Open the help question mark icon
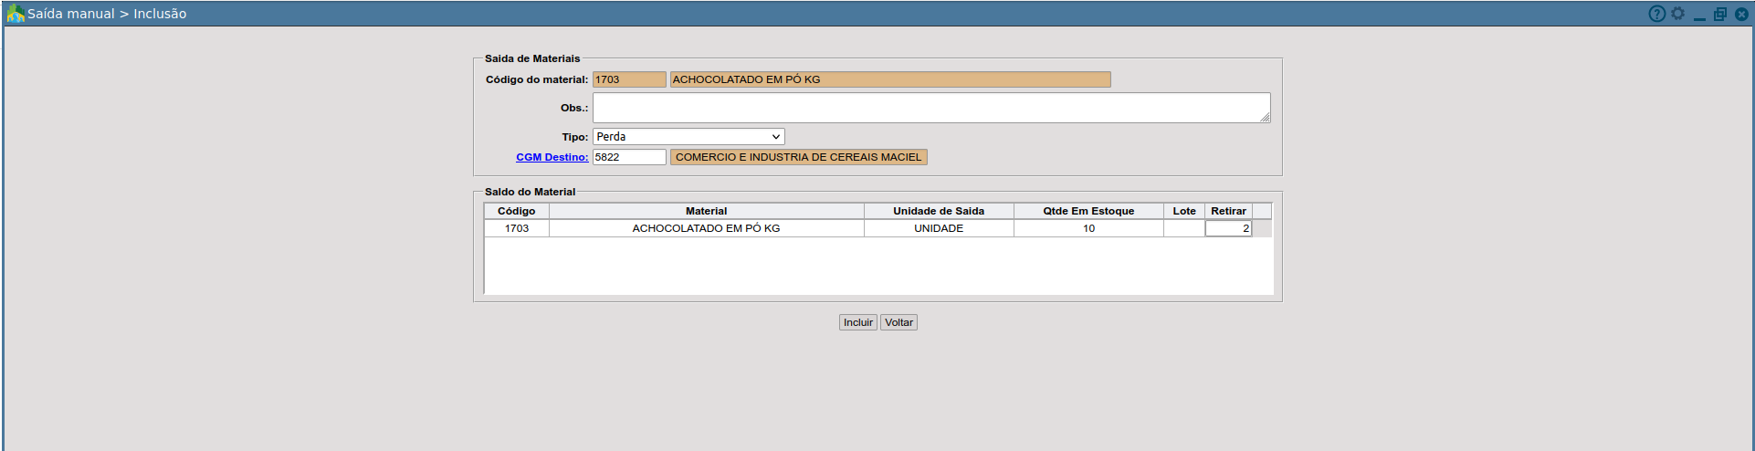The height and width of the screenshot is (451, 1755). tap(1656, 14)
